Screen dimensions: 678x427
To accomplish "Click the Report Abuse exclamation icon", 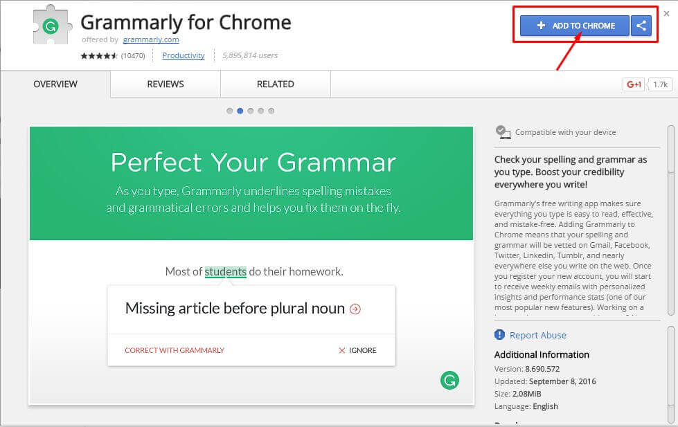I will coord(499,335).
